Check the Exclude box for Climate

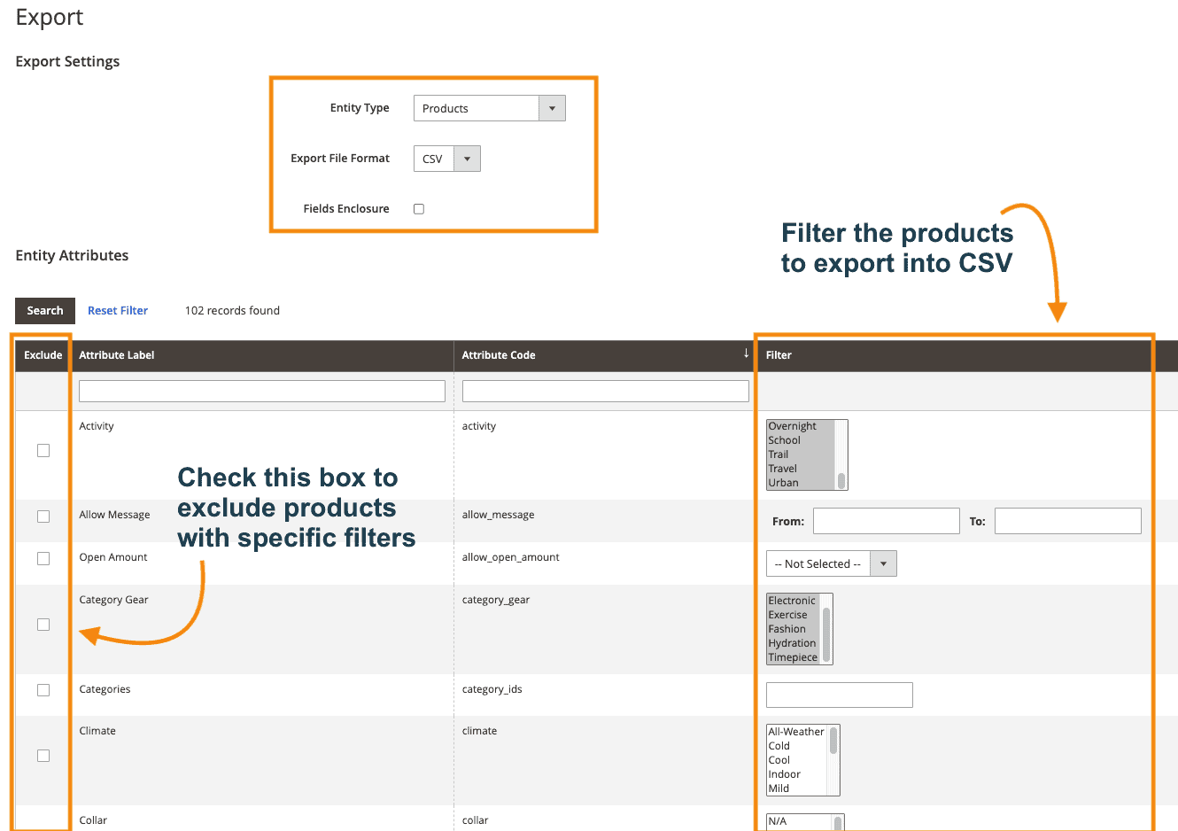[43, 755]
